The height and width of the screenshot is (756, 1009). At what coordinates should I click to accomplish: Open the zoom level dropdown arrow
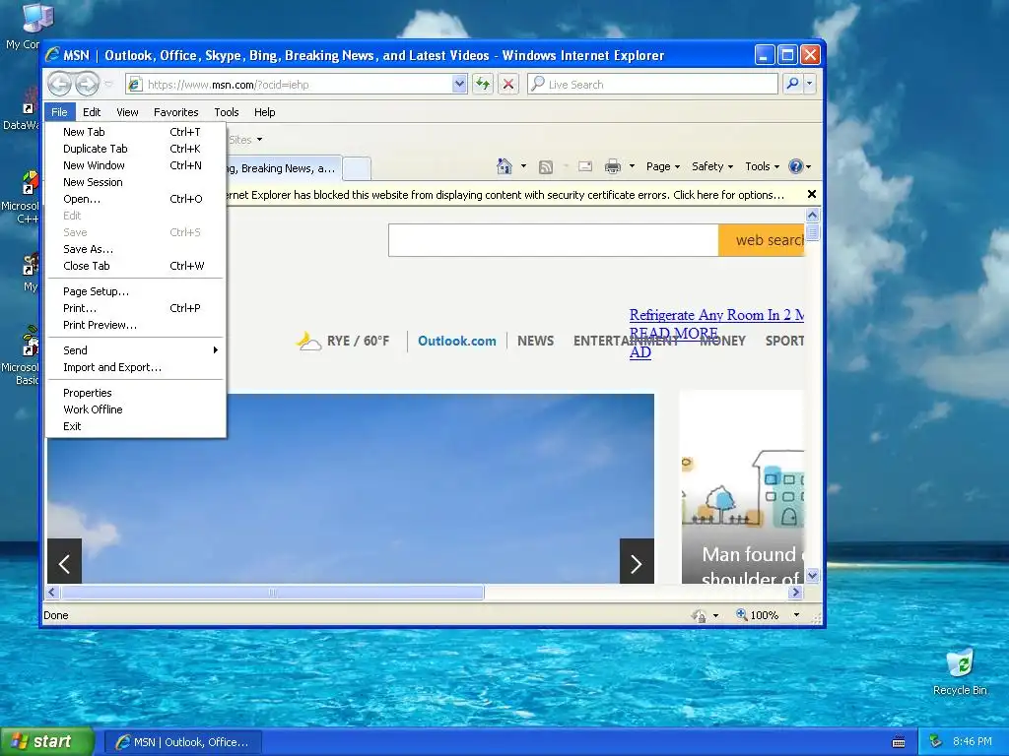(x=796, y=615)
